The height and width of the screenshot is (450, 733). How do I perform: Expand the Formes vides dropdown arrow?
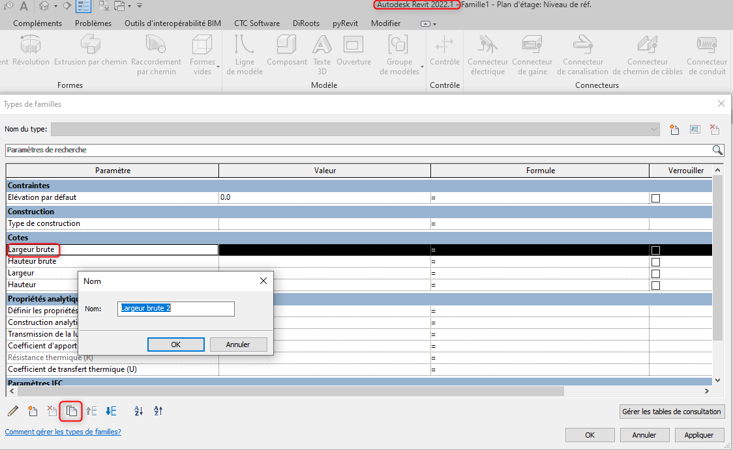218,66
